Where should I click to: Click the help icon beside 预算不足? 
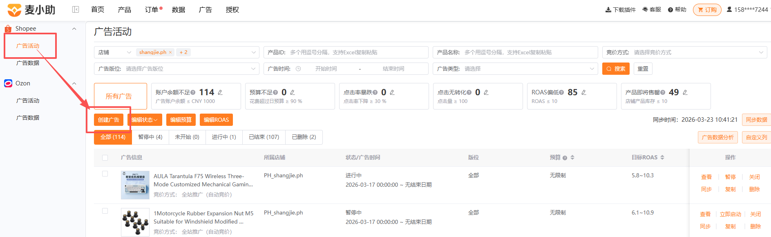pos(275,92)
